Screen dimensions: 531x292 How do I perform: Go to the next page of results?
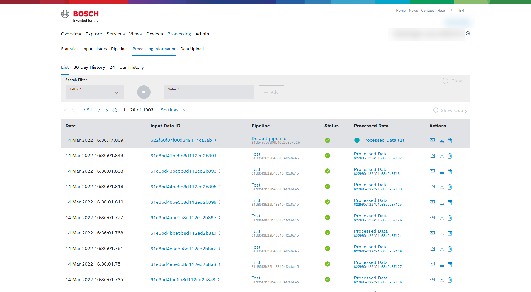click(99, 110)
